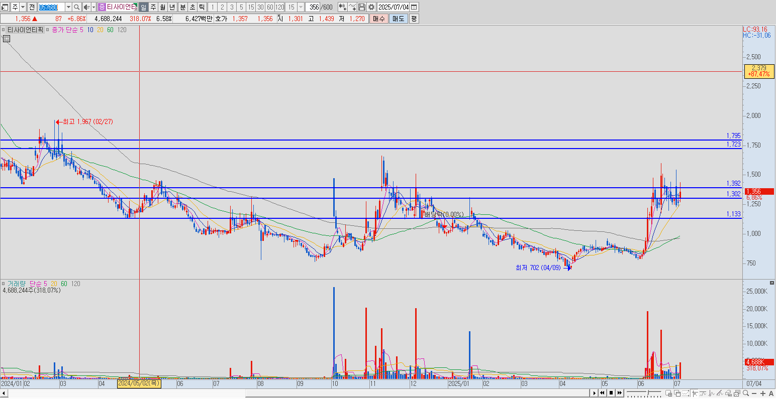Screen dimensions: 776x399
Task: Open the dropdown next to 주 selector
Action: tap(23, 7)
